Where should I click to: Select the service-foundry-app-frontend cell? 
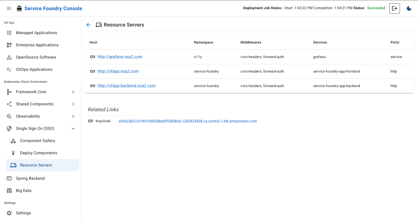tap(336, 71)
